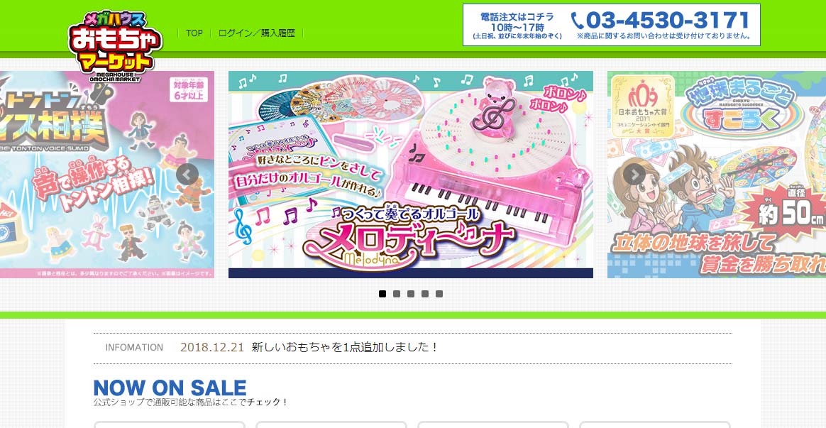Image resolution: width=826 pixels, height=428 pixels.
Task: Select the second carousel indicator dot
Action: click(x=397, y=294)
